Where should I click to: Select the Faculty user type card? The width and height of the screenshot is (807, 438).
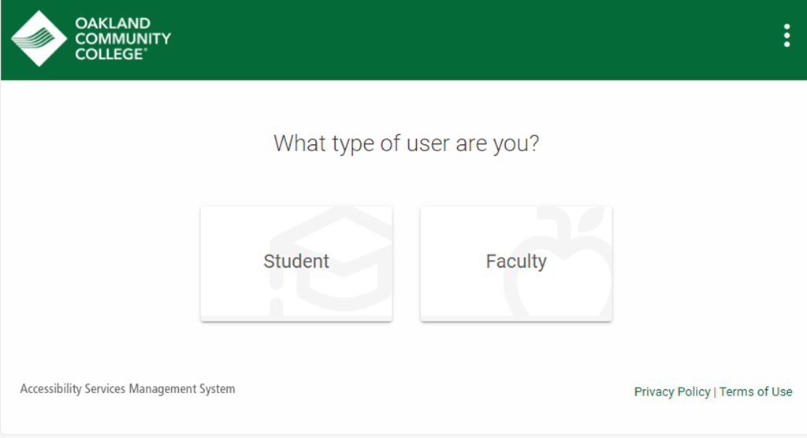tap(516, 264)
